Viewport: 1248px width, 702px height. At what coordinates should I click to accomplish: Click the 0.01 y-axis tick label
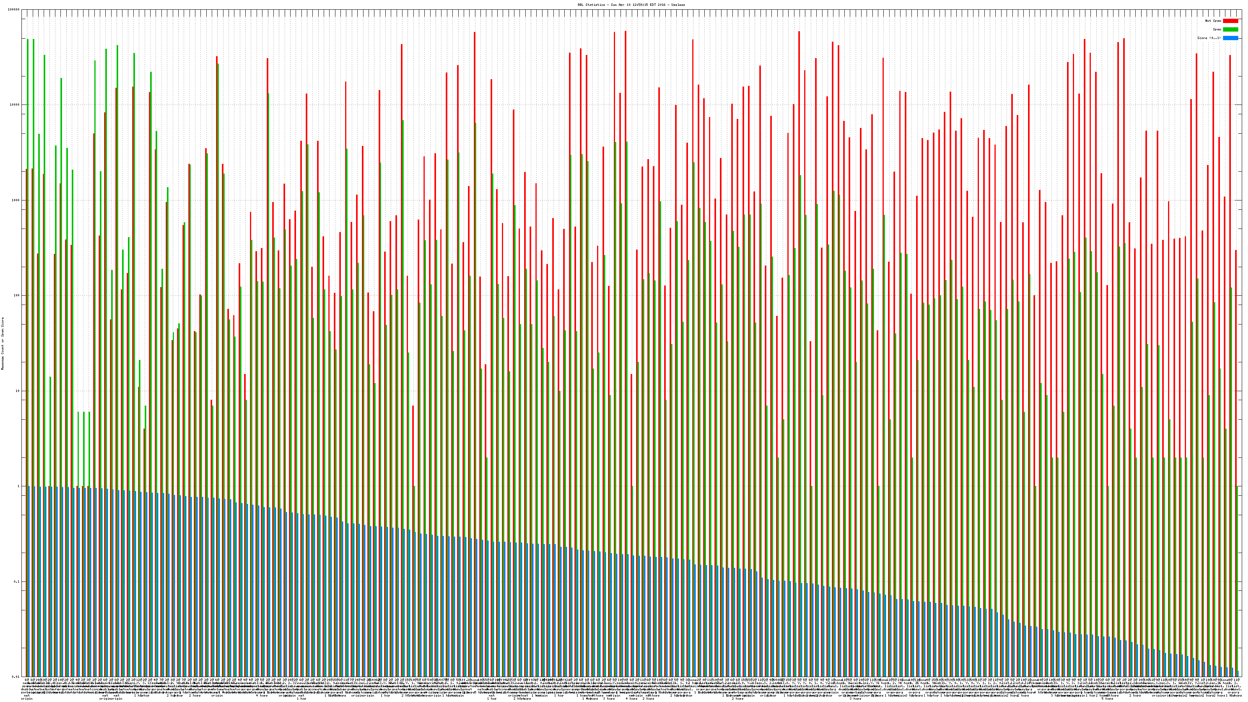coord(16,677)
